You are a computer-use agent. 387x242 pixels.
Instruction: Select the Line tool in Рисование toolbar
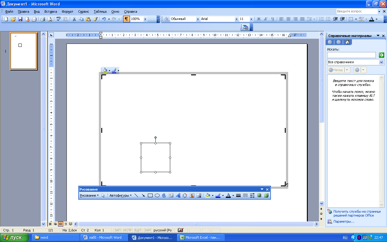(136, 195)
